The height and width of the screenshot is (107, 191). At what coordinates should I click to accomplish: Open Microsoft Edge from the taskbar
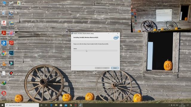51,105
